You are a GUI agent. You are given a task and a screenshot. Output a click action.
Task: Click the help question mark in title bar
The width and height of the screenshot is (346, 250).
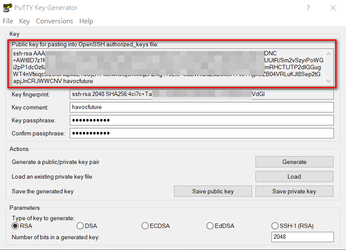point(308,8)
